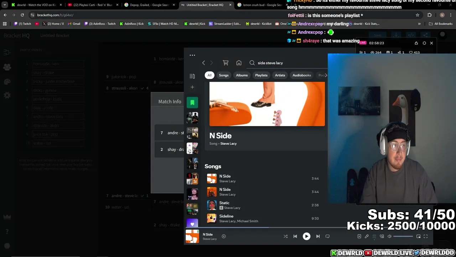Image resolution: width=456 pixels, height=257 pixels.
Task: Reload the browser page
Action: pyautogui.click(x=22, y=15)
